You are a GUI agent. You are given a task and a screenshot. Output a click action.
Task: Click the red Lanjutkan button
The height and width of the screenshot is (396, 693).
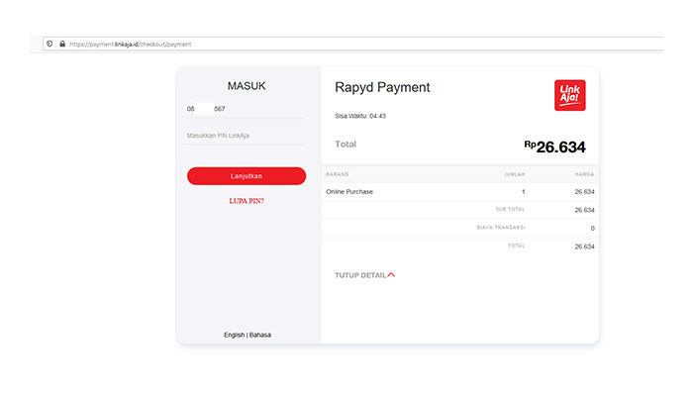click(x=247, y=176)
